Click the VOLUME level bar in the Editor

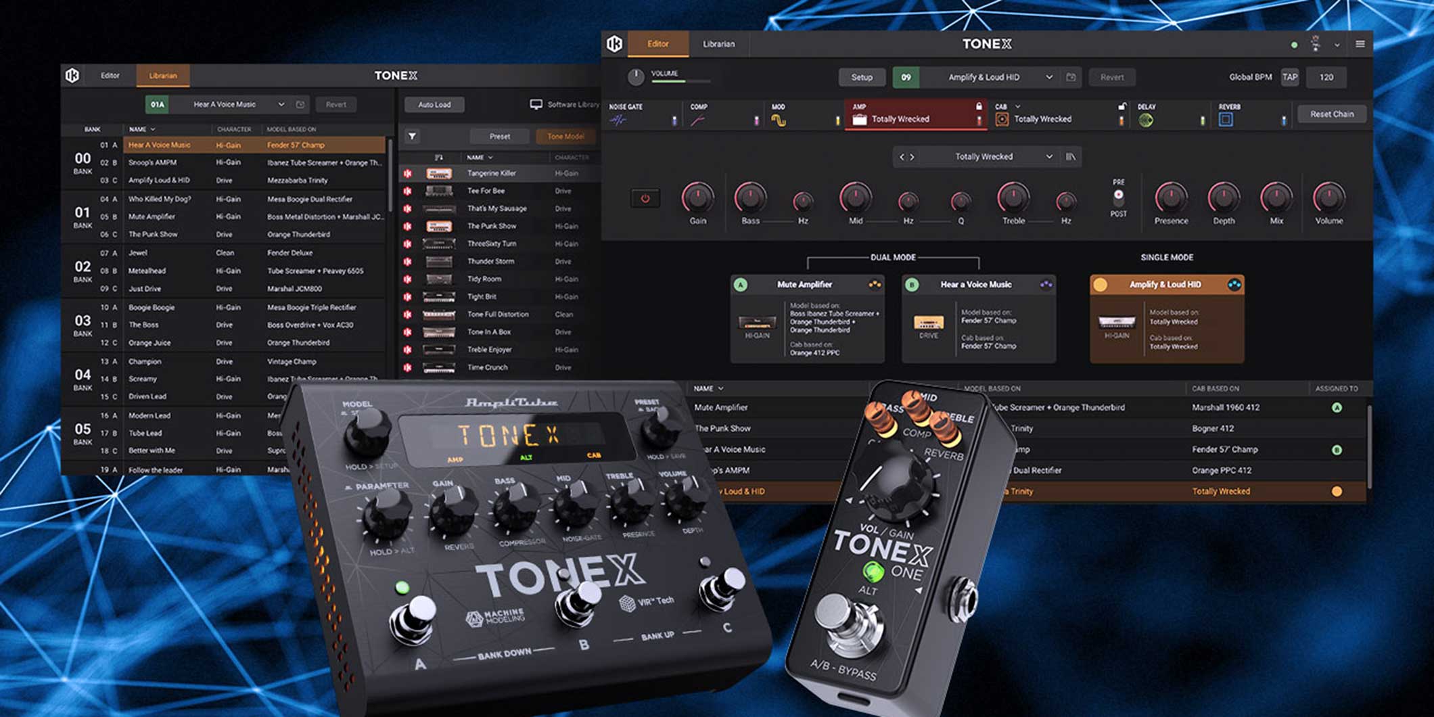click(x=680, y=81)
